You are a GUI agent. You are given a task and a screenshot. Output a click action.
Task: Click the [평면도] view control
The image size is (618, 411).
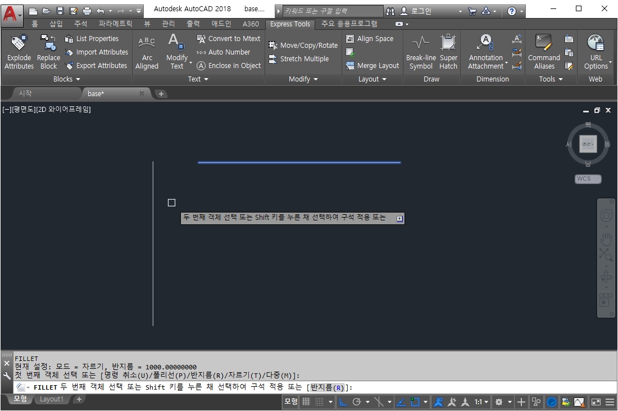[x=24, y=109]
